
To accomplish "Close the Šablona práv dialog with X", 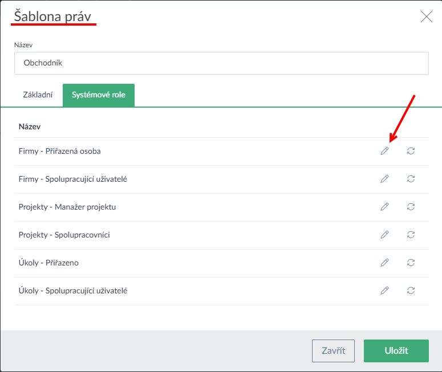I will 426,17.
